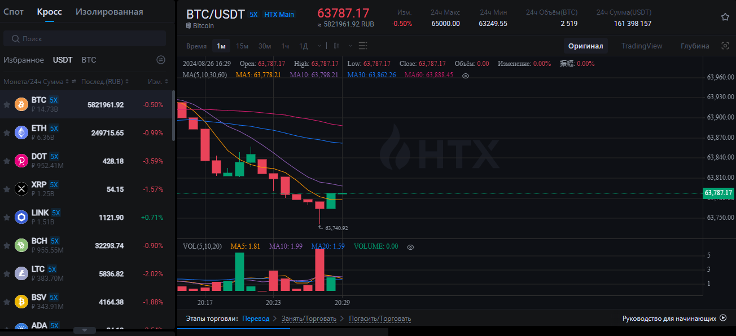Click the Поиск search field
The image size is (736, 336).
click(85, 39)
